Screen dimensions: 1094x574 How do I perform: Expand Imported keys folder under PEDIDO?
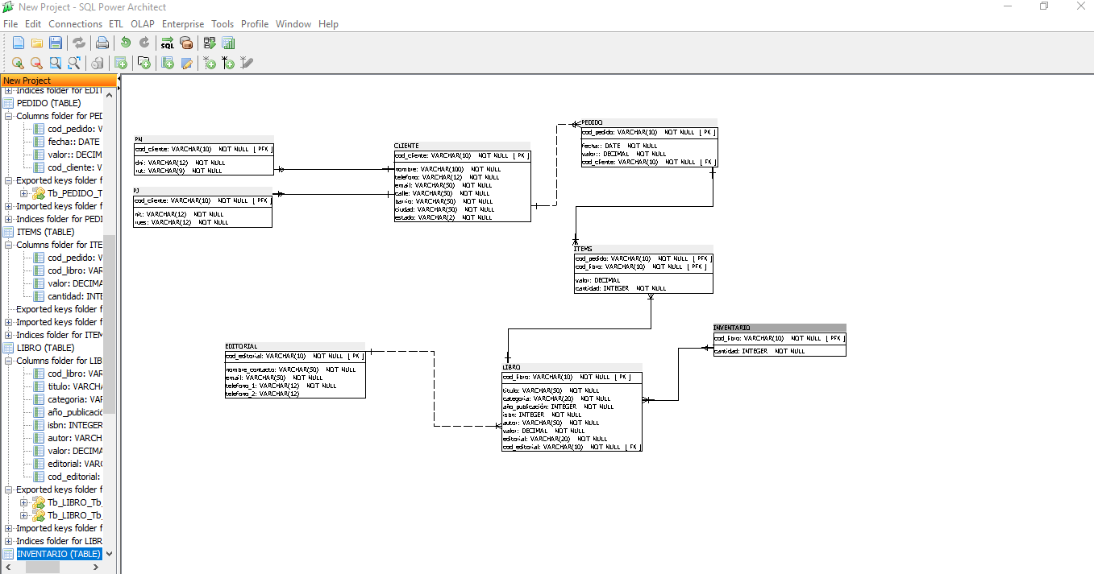(9, 206)
